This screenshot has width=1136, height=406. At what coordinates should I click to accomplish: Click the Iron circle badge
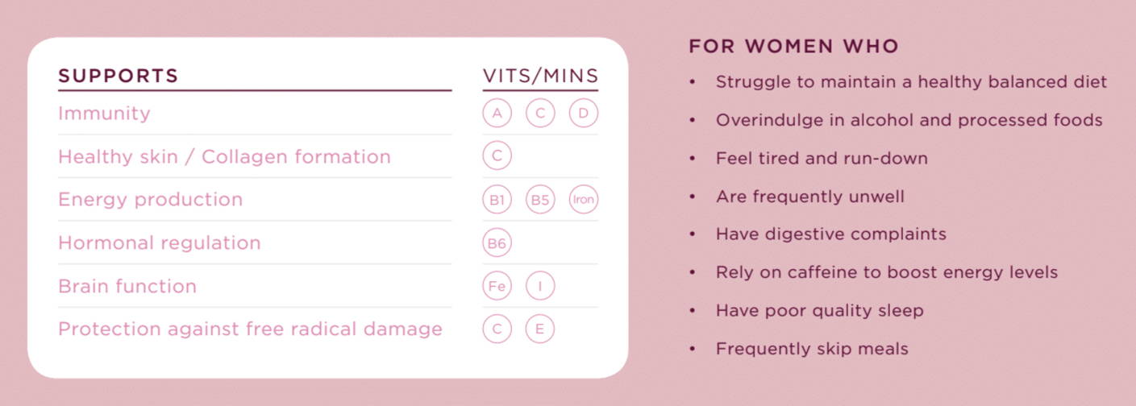pos(584,200)
